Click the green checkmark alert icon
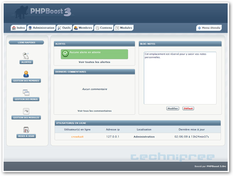 65,54
